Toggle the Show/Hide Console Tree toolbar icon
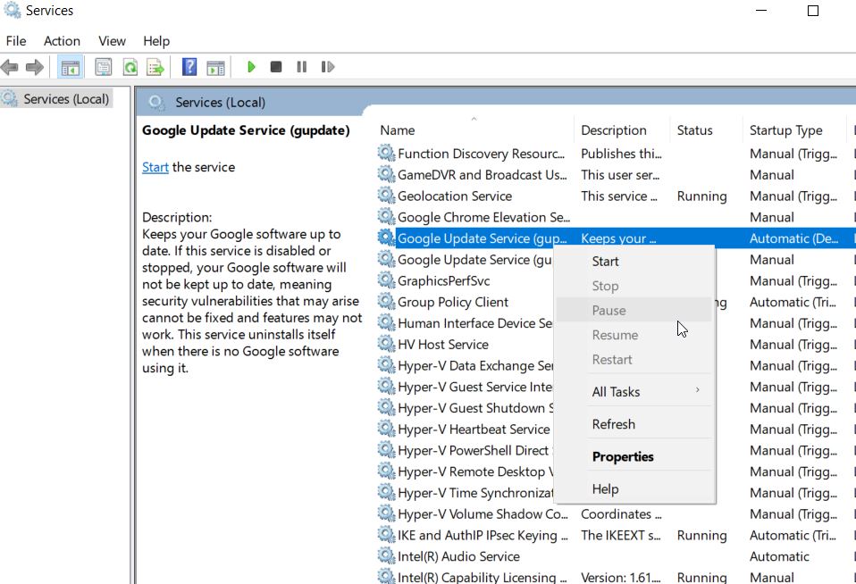 point(71,67)
